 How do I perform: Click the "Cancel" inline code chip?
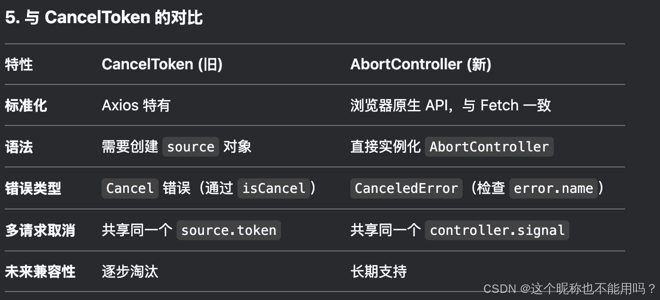click(130, 189)
